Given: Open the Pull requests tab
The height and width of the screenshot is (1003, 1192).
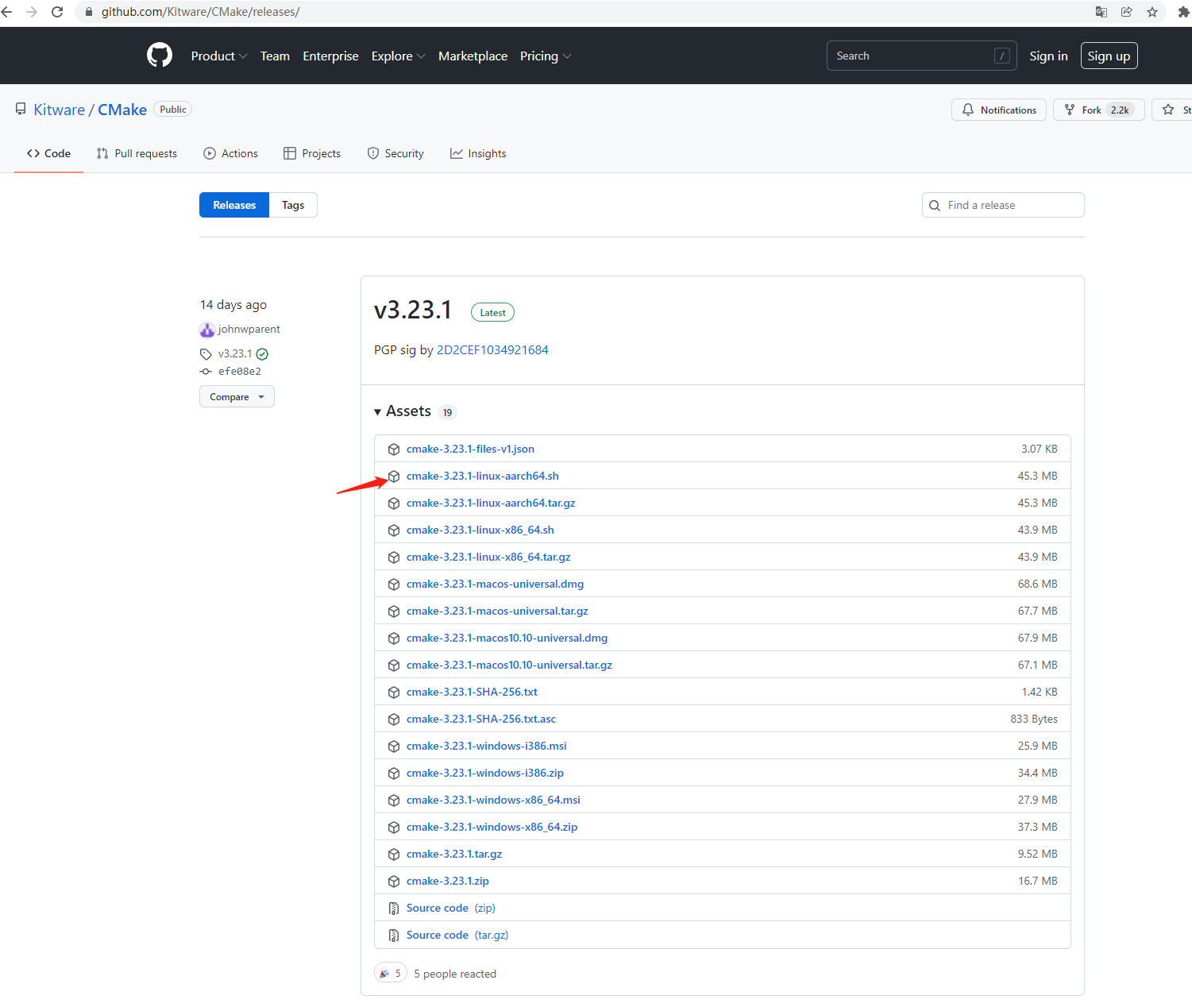Looking at the screenshot, I should (x=137, y=153).
